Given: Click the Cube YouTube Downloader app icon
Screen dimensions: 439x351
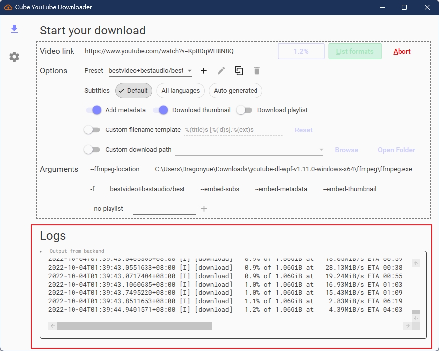Looking at the screenshot, I should pyautogui.click(x=8, y=7).
